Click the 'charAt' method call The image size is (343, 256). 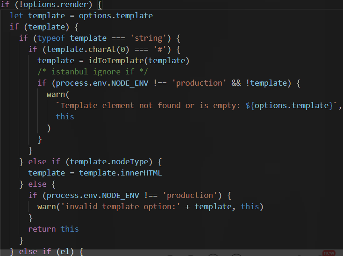102,50
